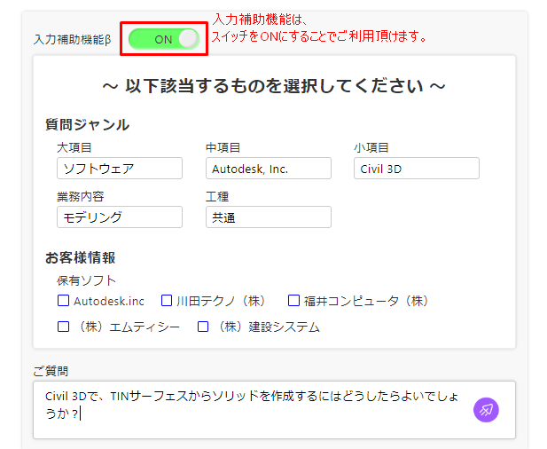The width and height of the screenshot is (547, 449).
Task: Open the 業務内容 モデリング dropdown
Action: click(120, 217)
